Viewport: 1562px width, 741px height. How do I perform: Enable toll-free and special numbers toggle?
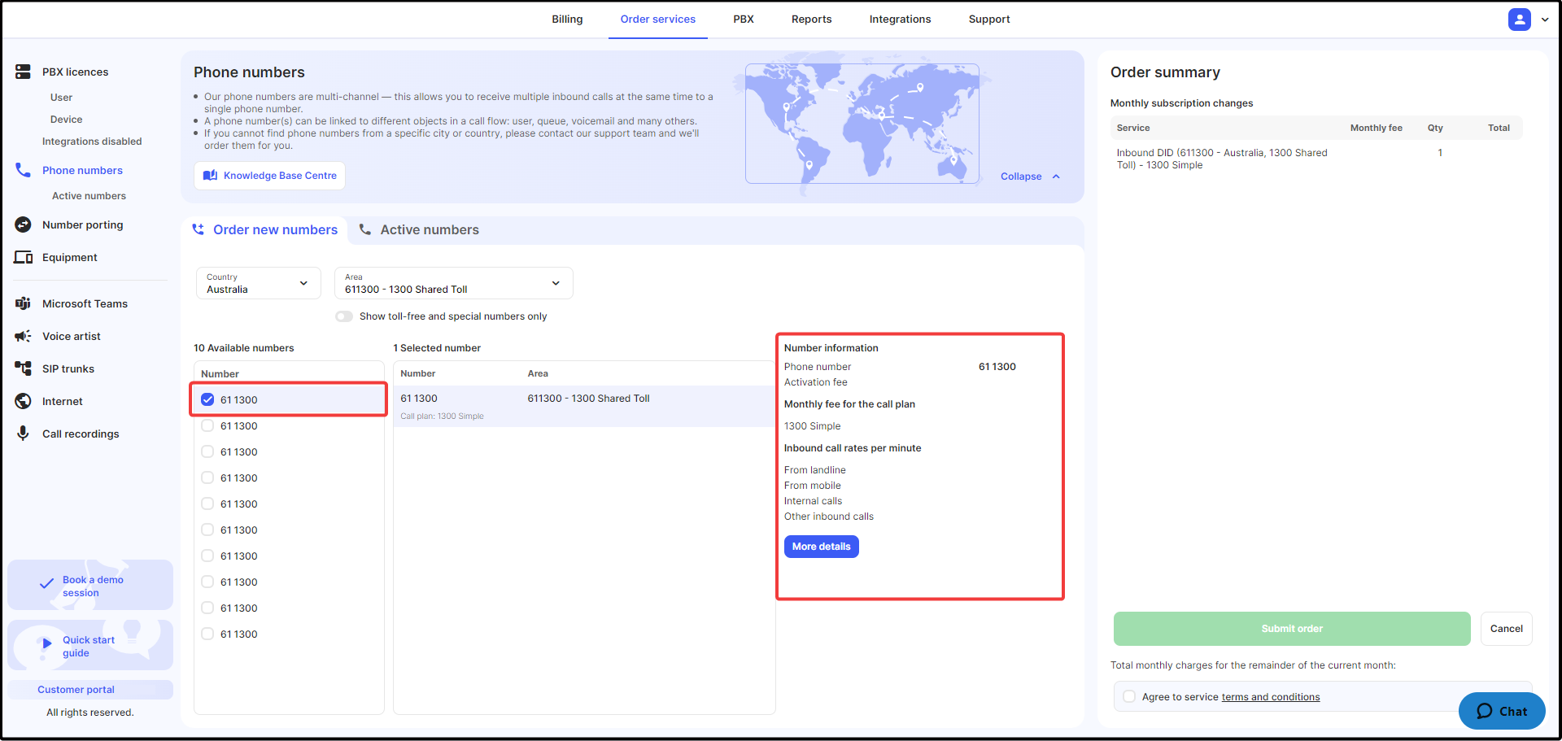[x=344, y=316]
